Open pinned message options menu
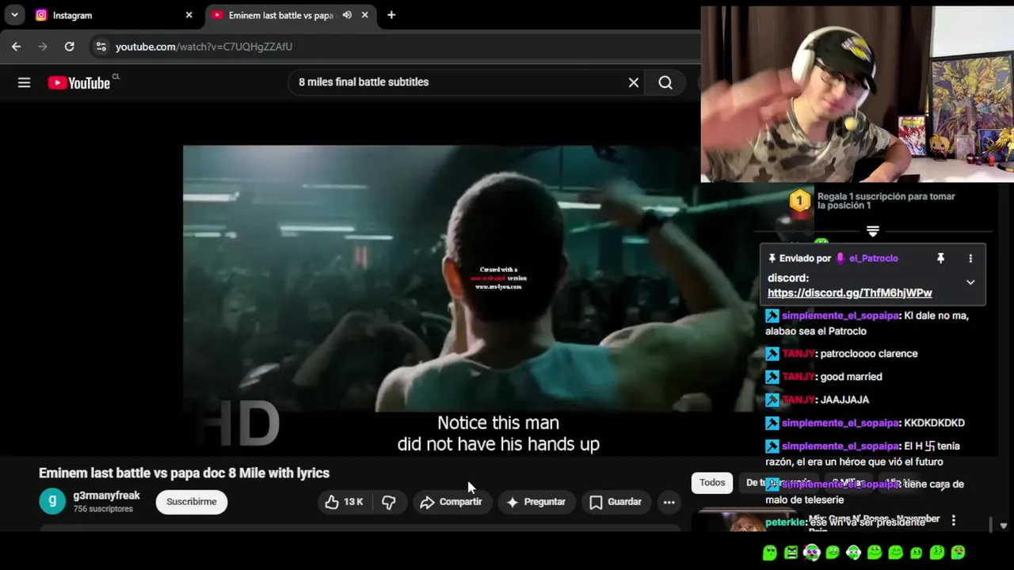Image resolution: width=1014 pixels, height=570 pixels. 970,258
